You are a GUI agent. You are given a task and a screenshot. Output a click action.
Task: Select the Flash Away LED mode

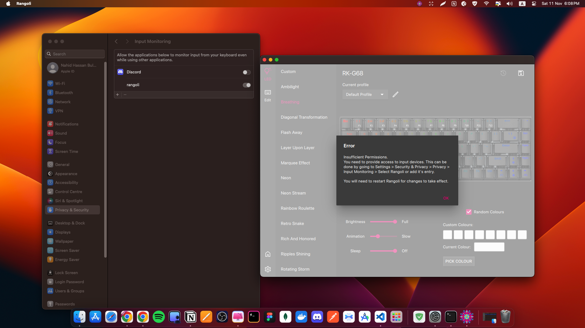click(292, 132)
